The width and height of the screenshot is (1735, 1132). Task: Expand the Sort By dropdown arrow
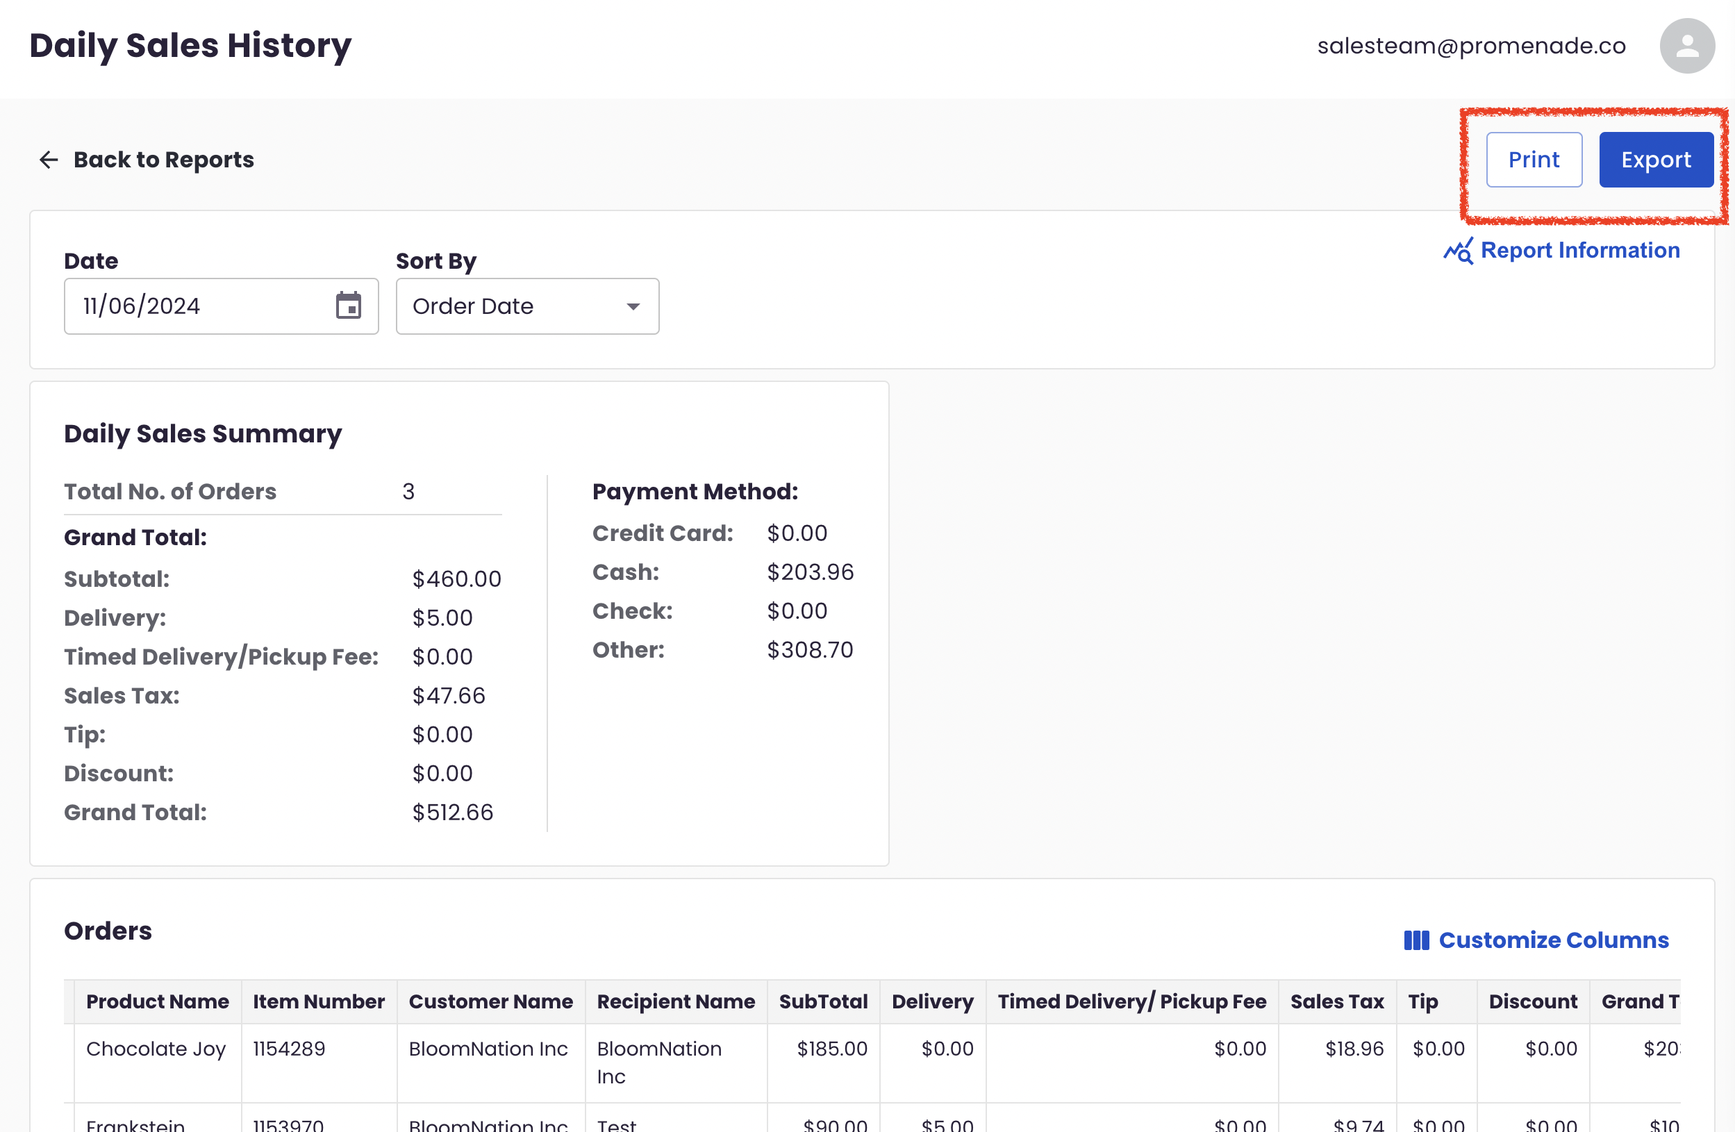pyautogui.click(x=633, y=307)
